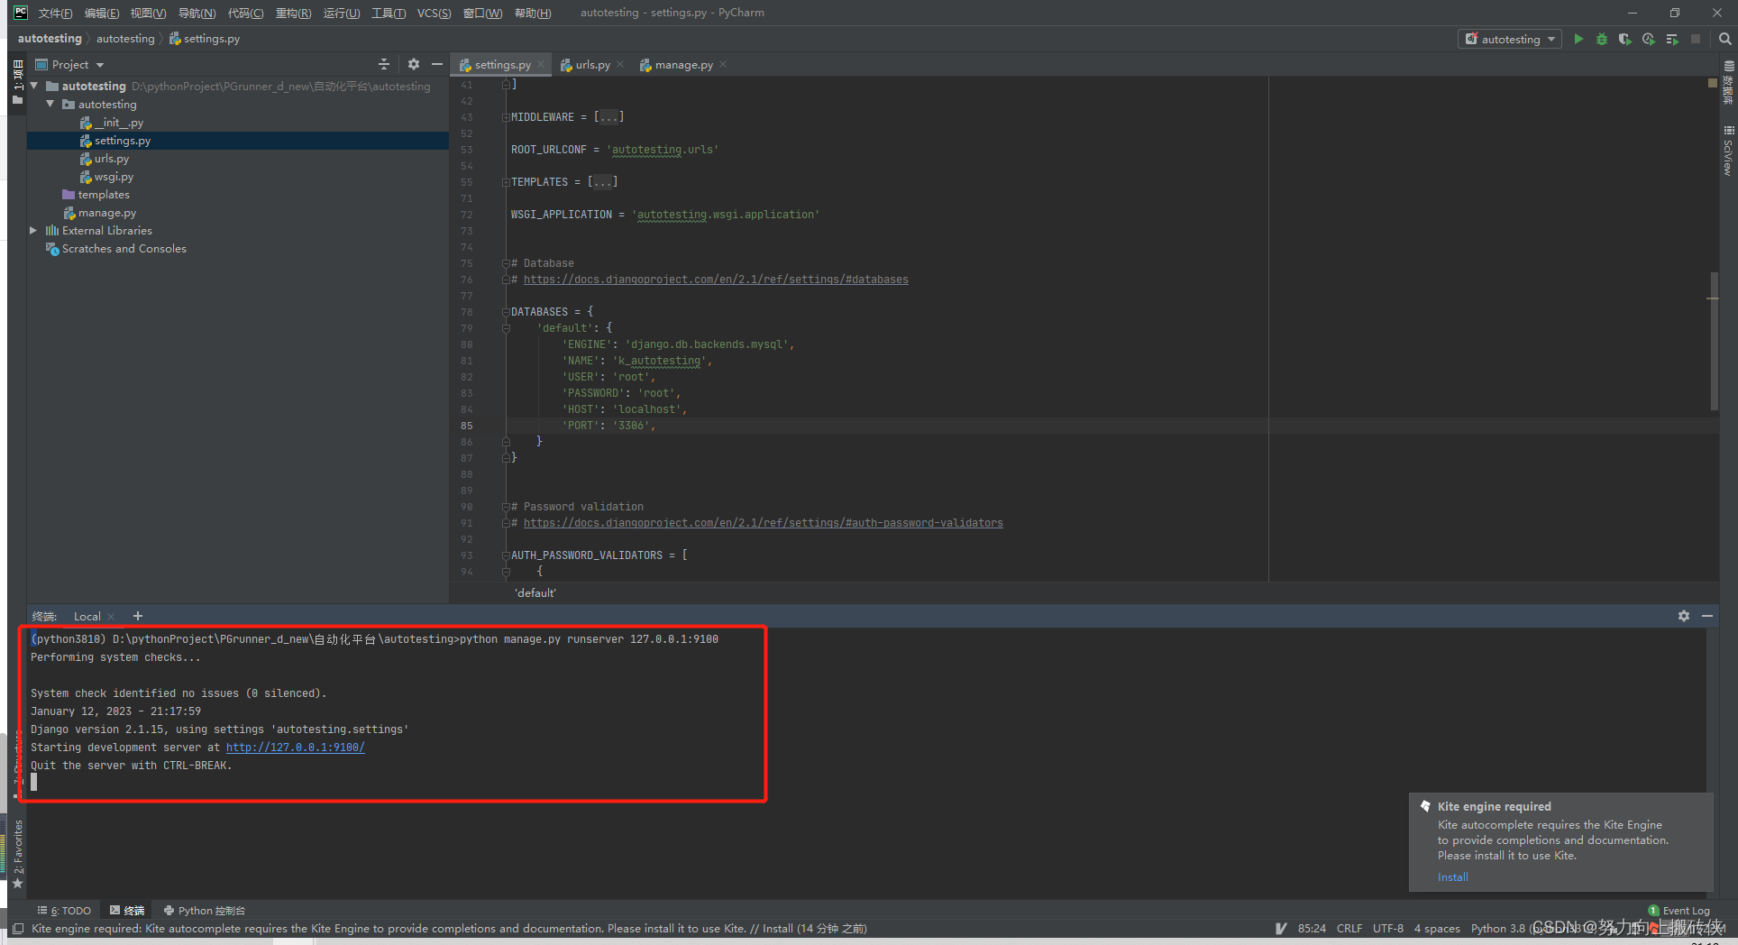Open run configuration dropdown 'autotesting'
1738x945 pixels.
click(1510, 39)
